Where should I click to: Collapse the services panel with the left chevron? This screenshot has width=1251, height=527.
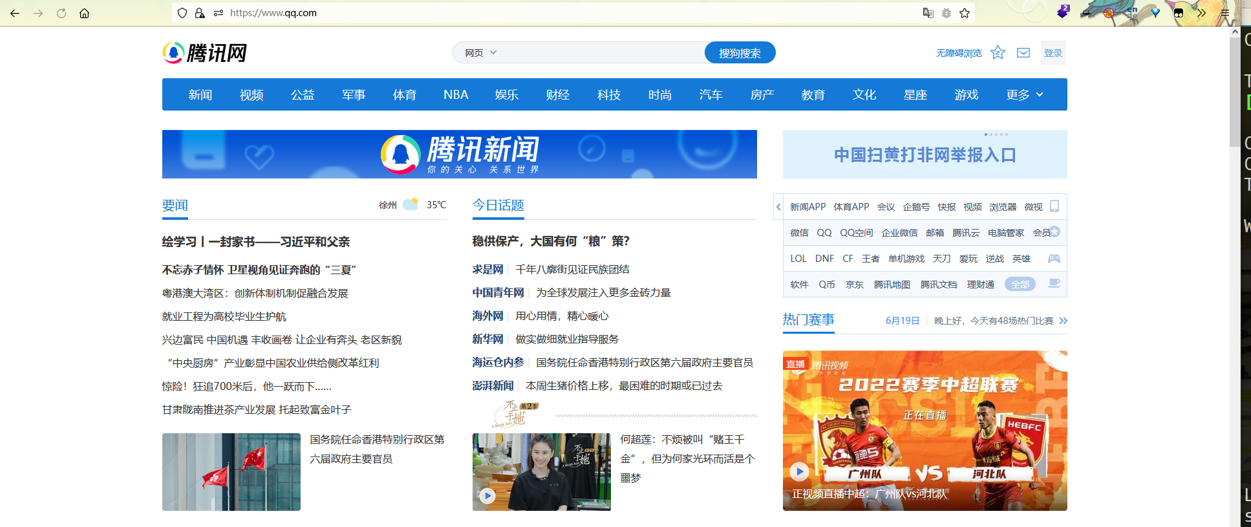pos(778,207)
